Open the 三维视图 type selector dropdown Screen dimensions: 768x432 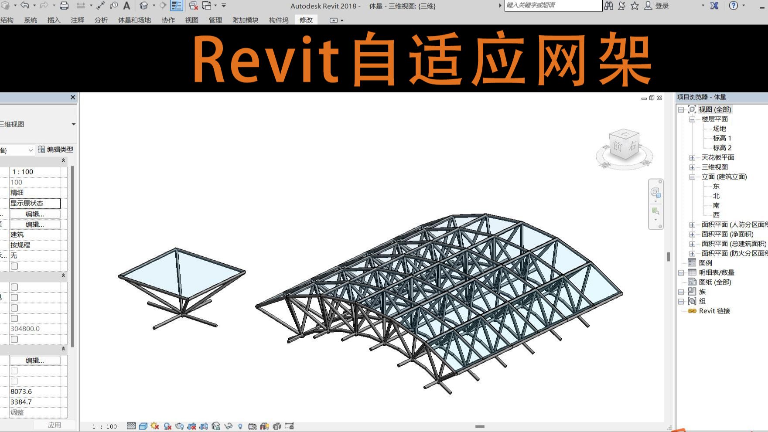tap(73, 124)
